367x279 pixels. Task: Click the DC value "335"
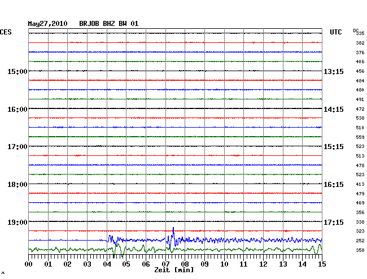tap(360, 33)
